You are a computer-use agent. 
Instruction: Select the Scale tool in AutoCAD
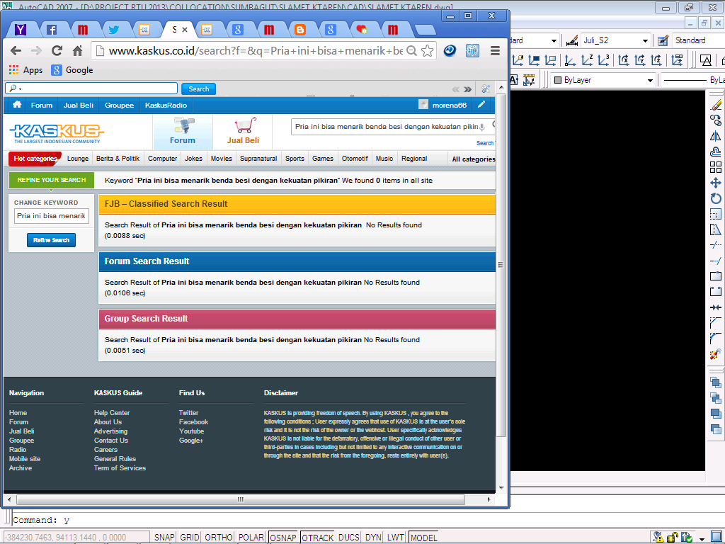716,214
